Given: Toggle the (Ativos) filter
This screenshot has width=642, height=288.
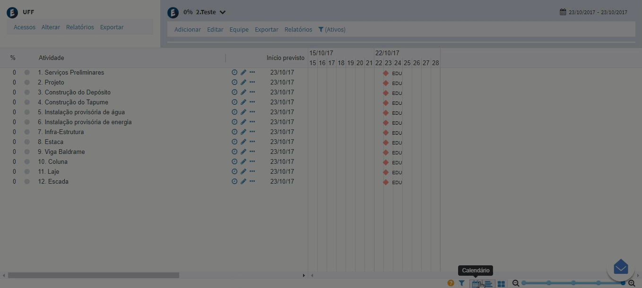Looking at the screenshot, I should pyautogui.click(x=332, y=29).
